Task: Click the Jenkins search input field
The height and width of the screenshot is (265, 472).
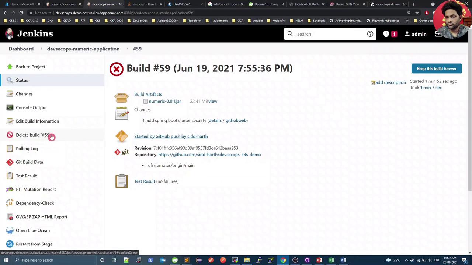Action: pos(330,34)
